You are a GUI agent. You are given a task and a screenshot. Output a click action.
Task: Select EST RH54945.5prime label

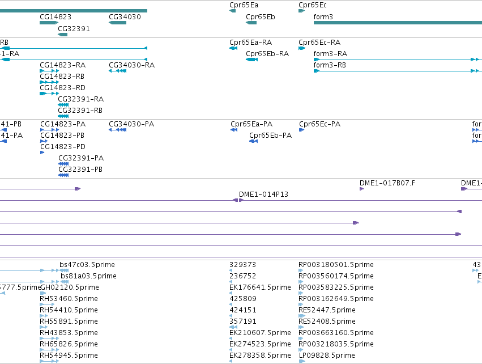69,355
